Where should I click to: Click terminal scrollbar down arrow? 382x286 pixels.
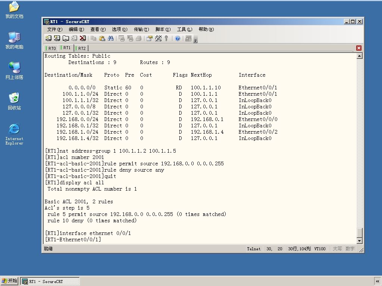point(359,241)
